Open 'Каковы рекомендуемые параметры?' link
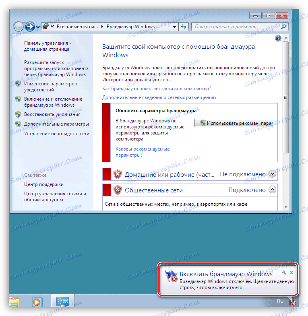The image size is (308, 316). pos(143,152)
